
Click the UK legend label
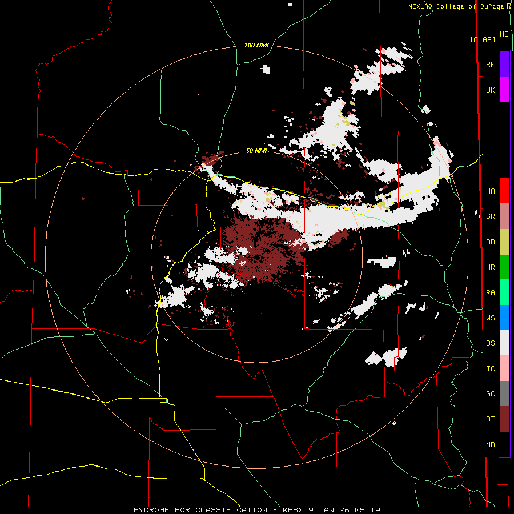(490, 90)
